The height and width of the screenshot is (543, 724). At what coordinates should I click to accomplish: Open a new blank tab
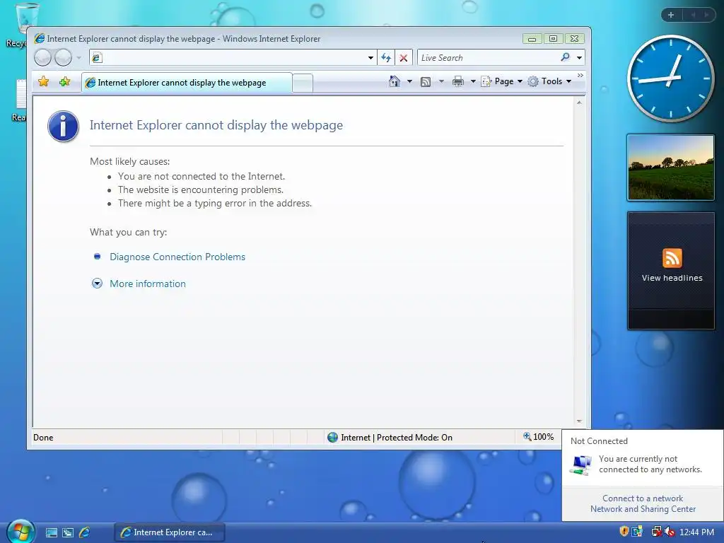pyautogui.click(x=303, y=83)
